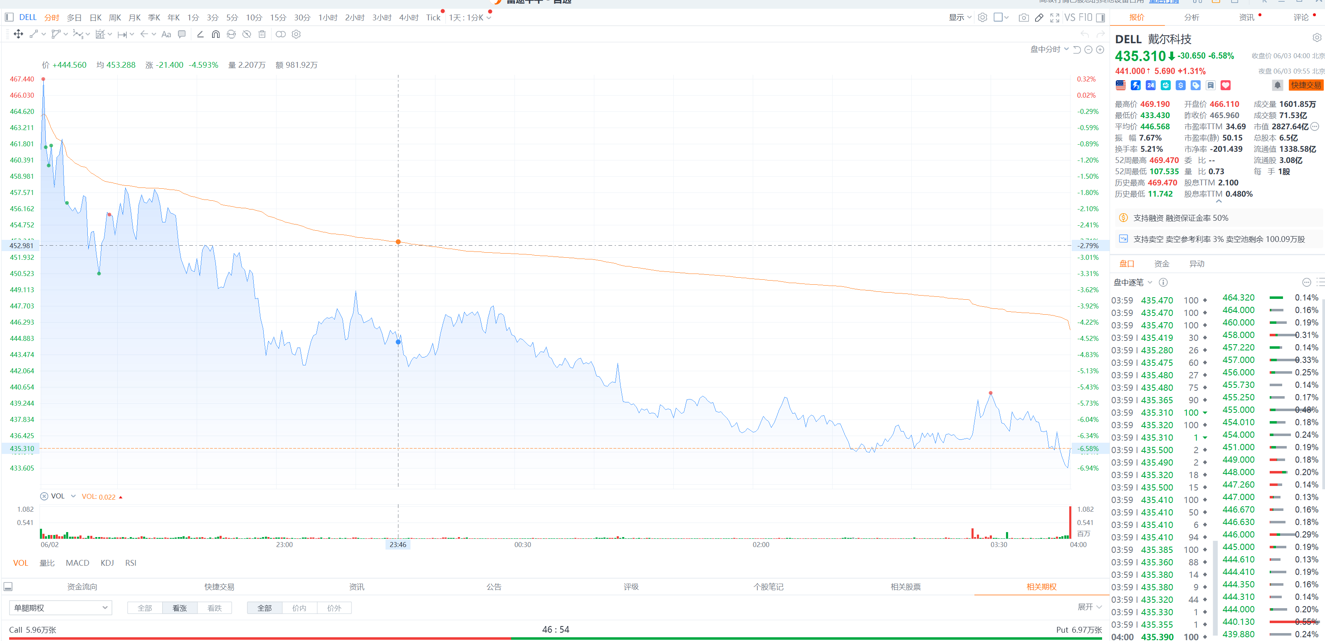Toggle the right sidebar panel icon
Image resolution: width=1325 pixels, height=641 pixels.
[1100, 17]
